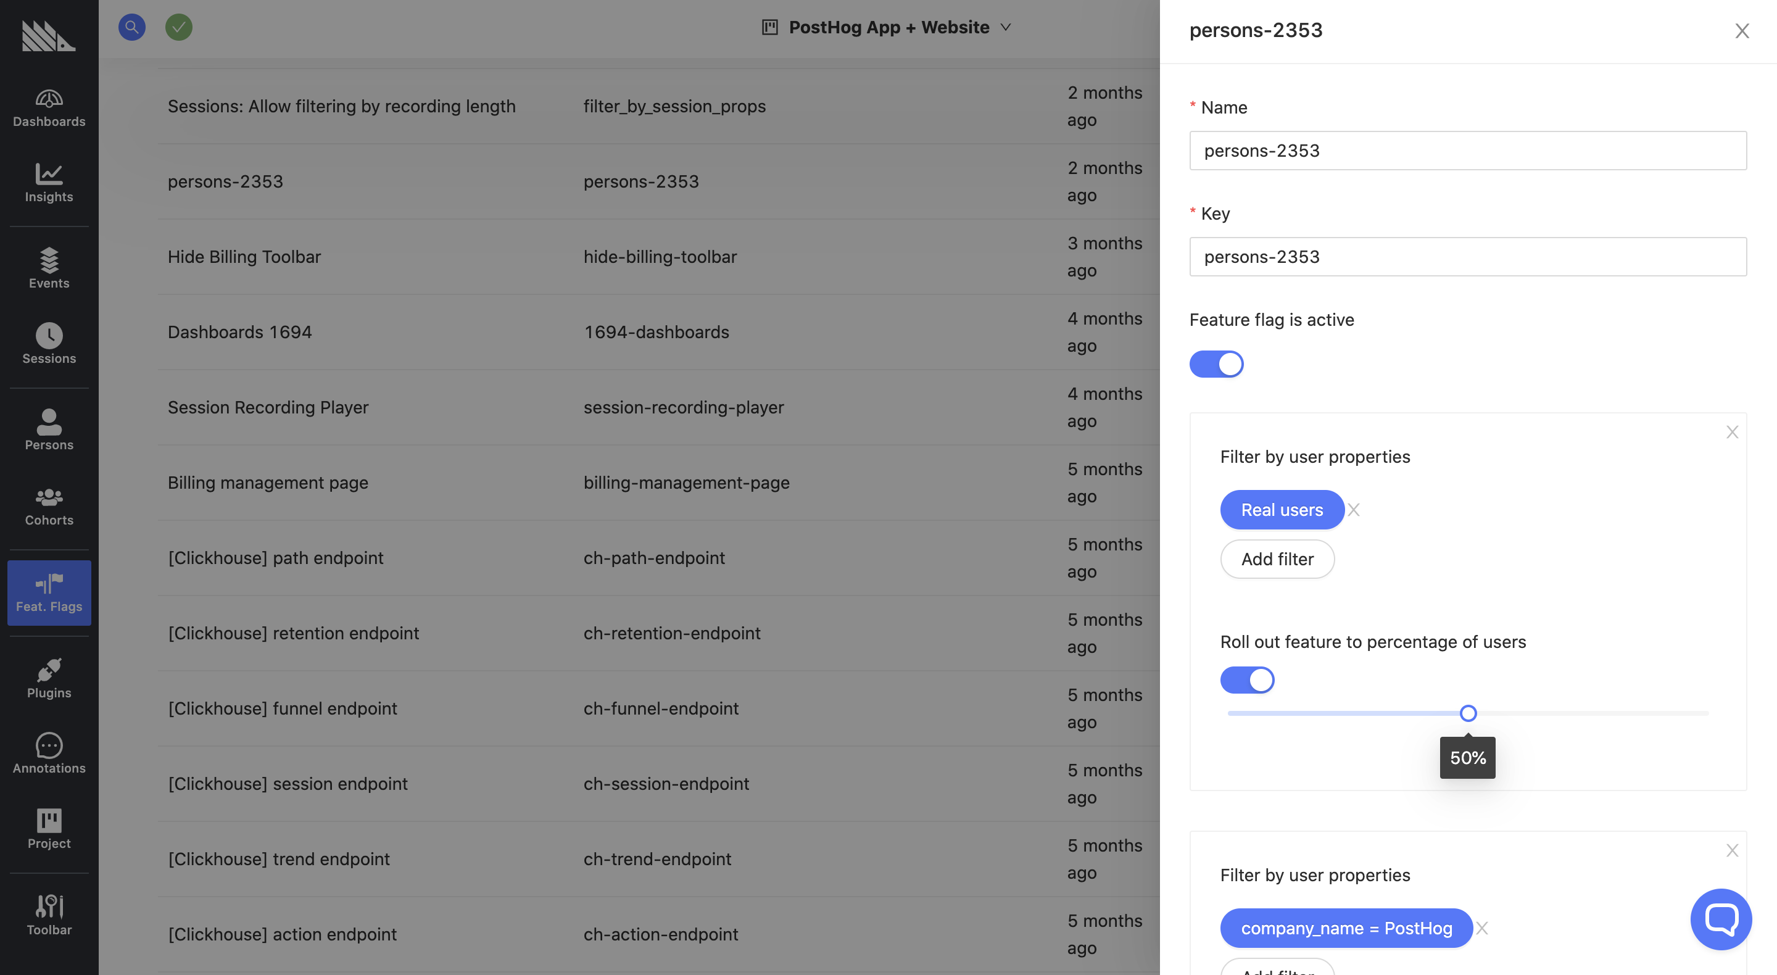Drag the 50% rollout percentage slider

pyautogui.click(x=1468, y=713)
